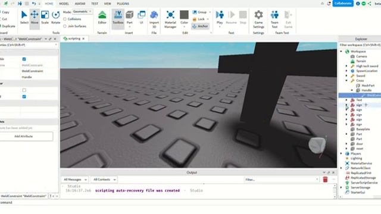The image size is (381, 214).
Task: Expand the Players service node
Action: (x=341, y=153)
